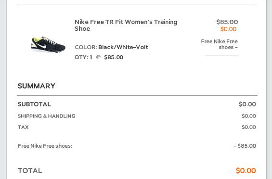Click the COLOR: label text
272x179 pixels.
86,47
